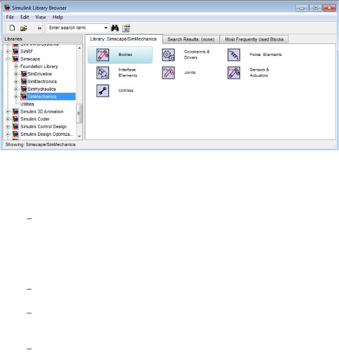This screenshot has width=339, height=354.
Task: Click libraries tree scrollbar up arrow
Action: (x=79, y=48)
